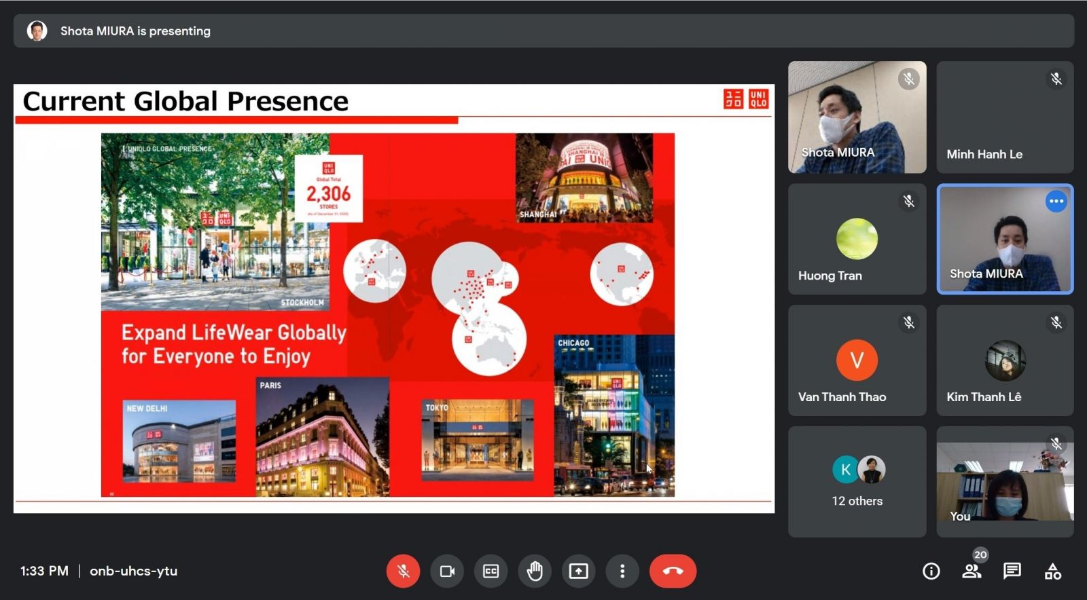The image size is (1087, 600).
Task: Click Huong Tran's green avatar
Action: [x=857, y=239]
